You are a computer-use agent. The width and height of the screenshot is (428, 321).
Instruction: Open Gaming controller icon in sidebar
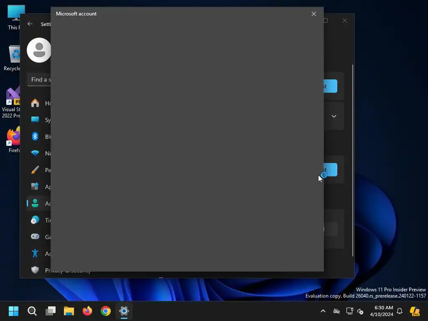coord(35,237)
